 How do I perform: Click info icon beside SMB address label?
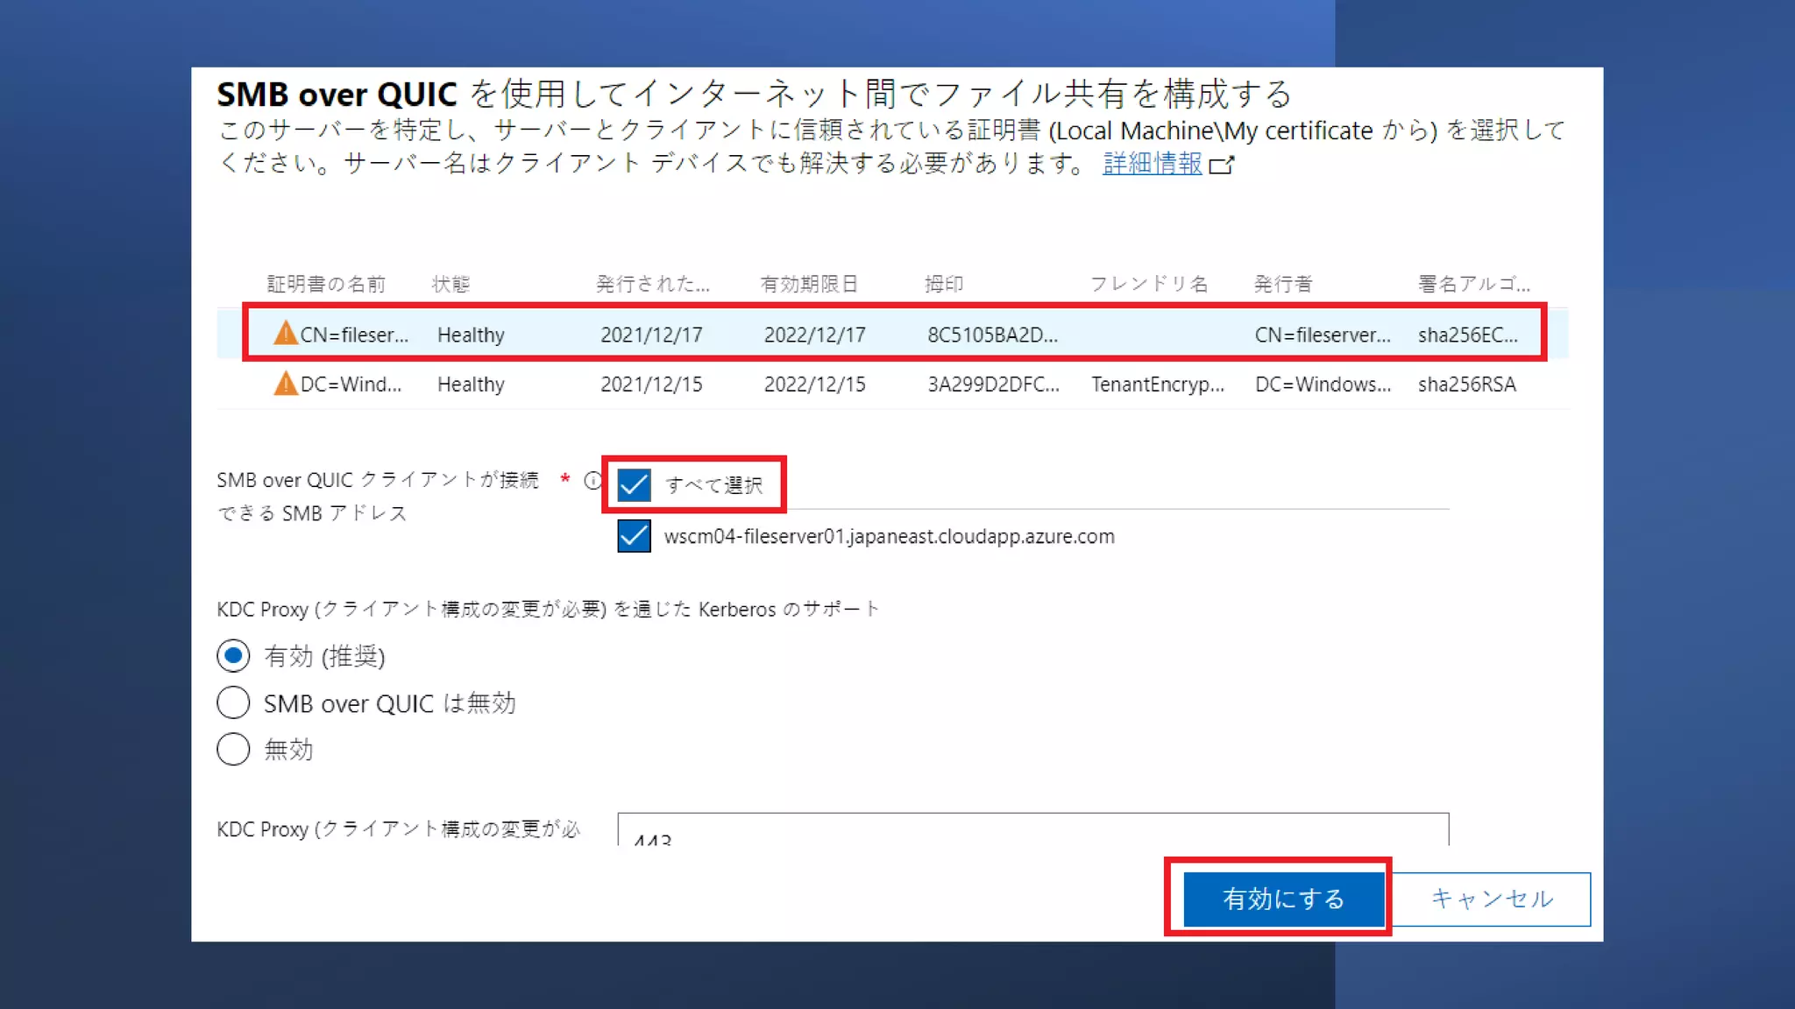tap(592, 481)
